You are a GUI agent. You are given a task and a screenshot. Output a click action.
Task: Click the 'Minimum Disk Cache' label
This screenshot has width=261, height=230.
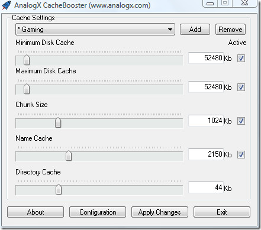tap(45, 43)
